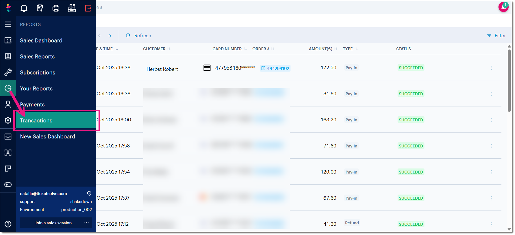Click the face scan sidebar icon
Viewport: 515px width, 235px height.
(x=8, y=152)
